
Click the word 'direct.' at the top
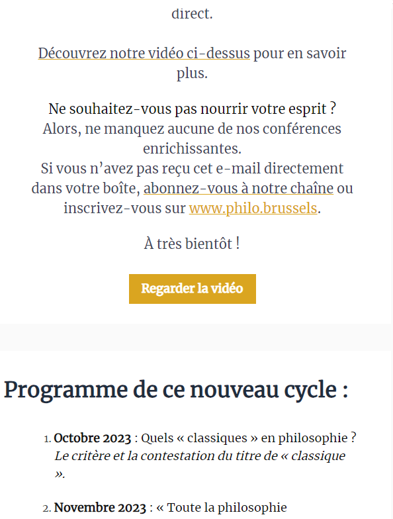pyautogui.click(x=192, y=14)
